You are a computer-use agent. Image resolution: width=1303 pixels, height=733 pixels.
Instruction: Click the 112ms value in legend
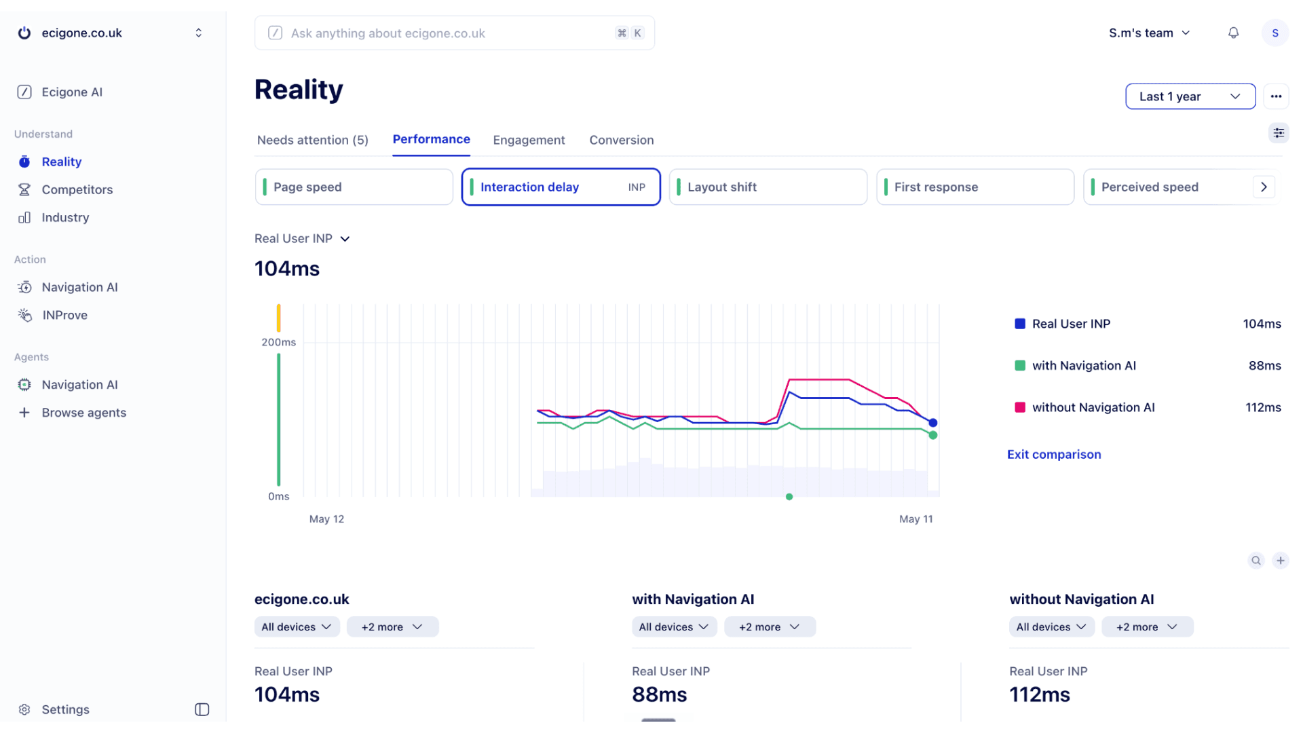(x=1263, y=407)
